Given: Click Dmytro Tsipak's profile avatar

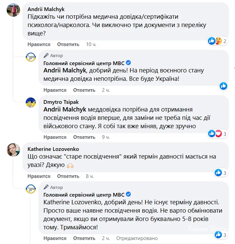Looking at the screenshot, I should [31, 102].
